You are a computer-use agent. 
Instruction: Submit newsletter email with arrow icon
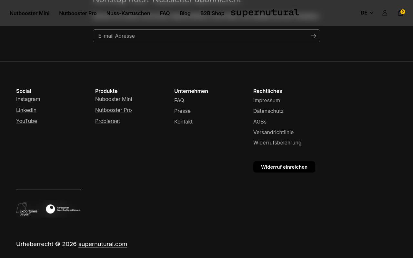tap(313, 36)
